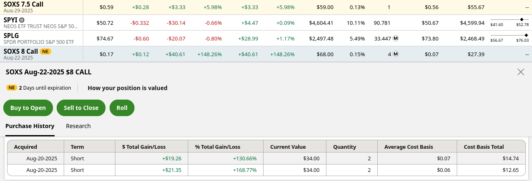
Task: Sort lots by $ Total Gain/Loss header
Action: tap(143, 147)
